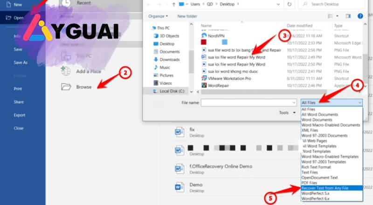373x205 pixels.
Task: Open the Export page in sidebar
Action: point(19,115)
